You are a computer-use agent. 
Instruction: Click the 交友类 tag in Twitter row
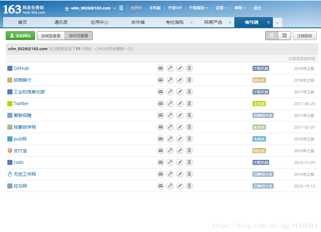pyautogui.click(x=259, y=104)
